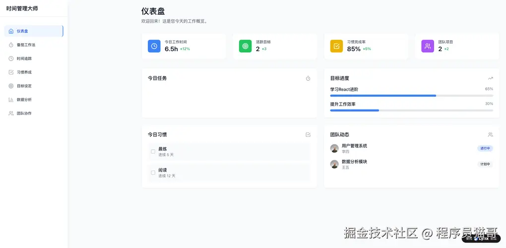This screenshot has height=248, width=506.
Task: Click the 学习React进阶 progress bar
Action: click(411, 95)
